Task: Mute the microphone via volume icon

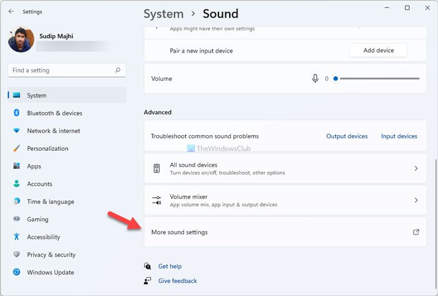Action: (x=315, y=79)
